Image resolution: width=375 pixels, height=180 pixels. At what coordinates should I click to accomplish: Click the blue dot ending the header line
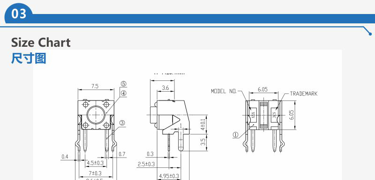coord(370,34)
